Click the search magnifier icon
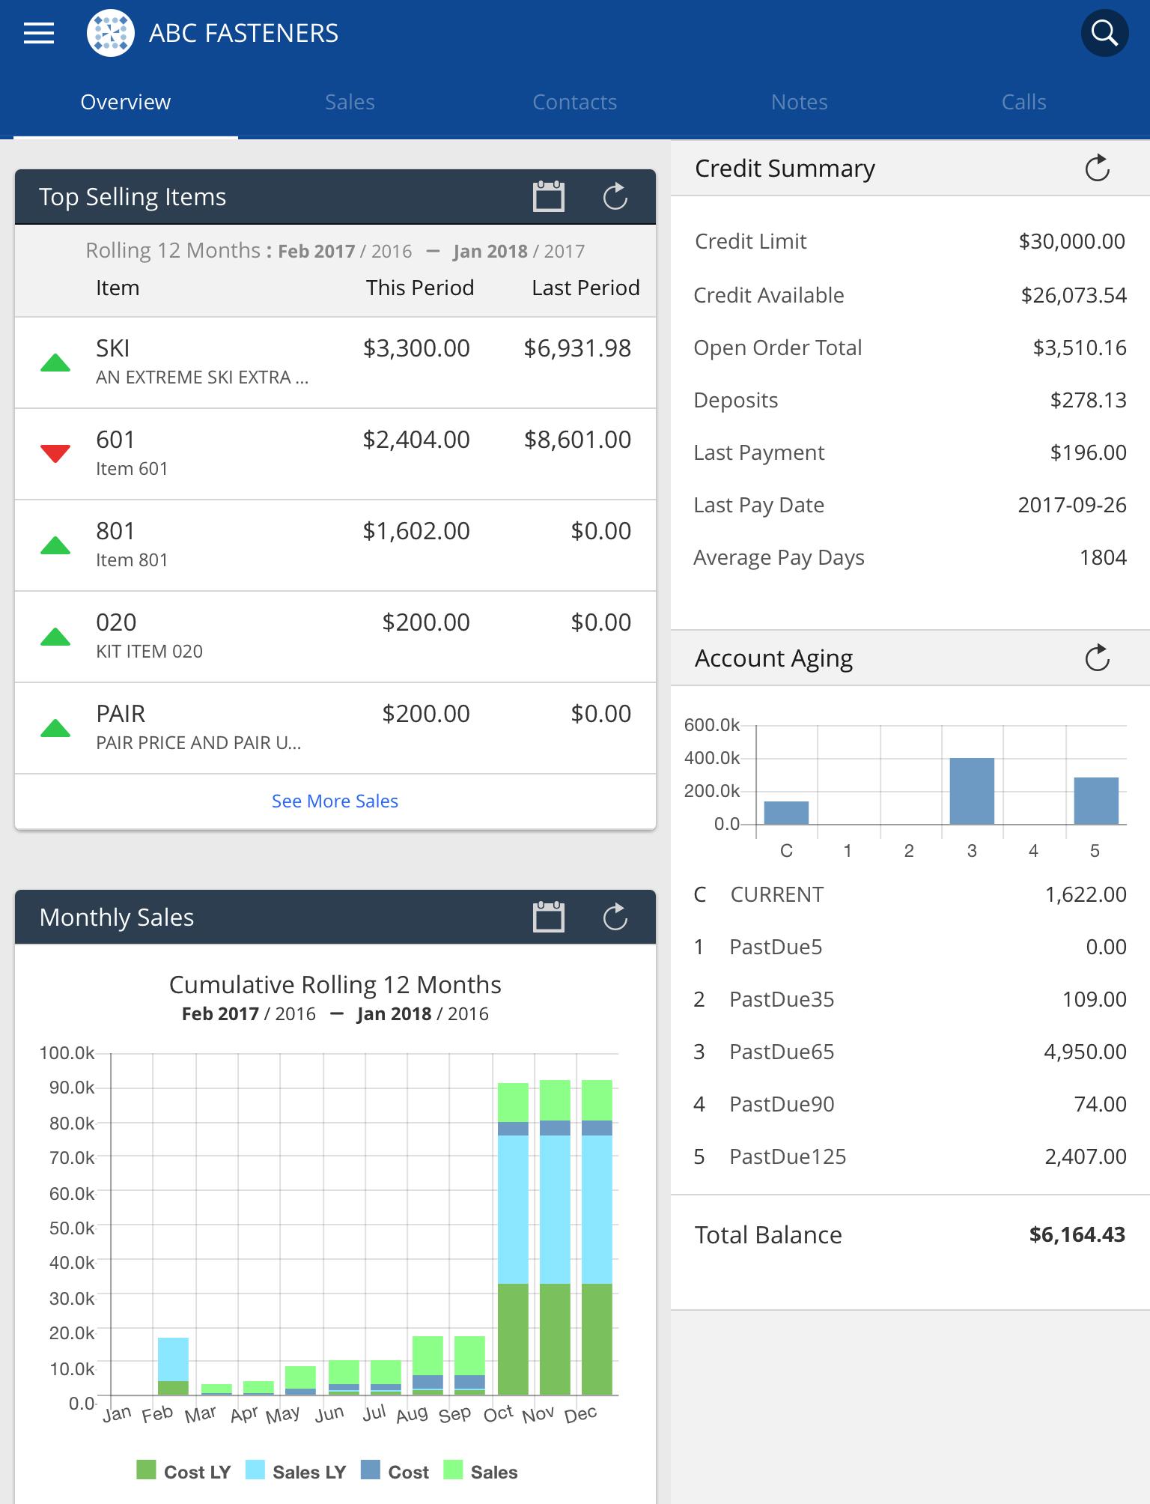1150x1504 pixels. pyautogui.click(x=1104, y=33)
